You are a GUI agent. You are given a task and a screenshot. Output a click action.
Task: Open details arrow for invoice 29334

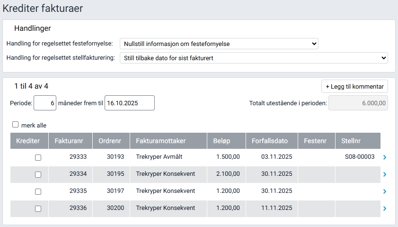click(x=385, y=174)
